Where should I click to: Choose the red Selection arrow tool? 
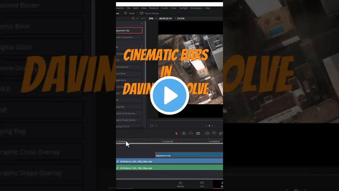177,133
